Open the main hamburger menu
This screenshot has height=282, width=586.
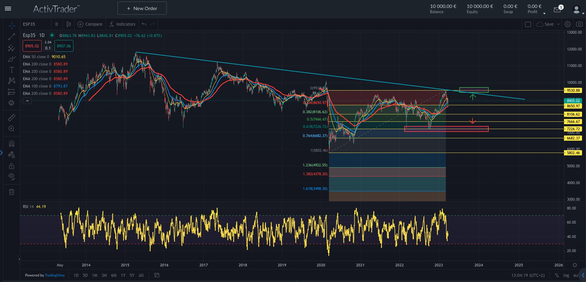click(x=8, y=9)
